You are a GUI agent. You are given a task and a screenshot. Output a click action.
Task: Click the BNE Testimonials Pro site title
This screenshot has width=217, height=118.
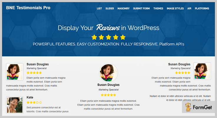(x=28, y=8)
